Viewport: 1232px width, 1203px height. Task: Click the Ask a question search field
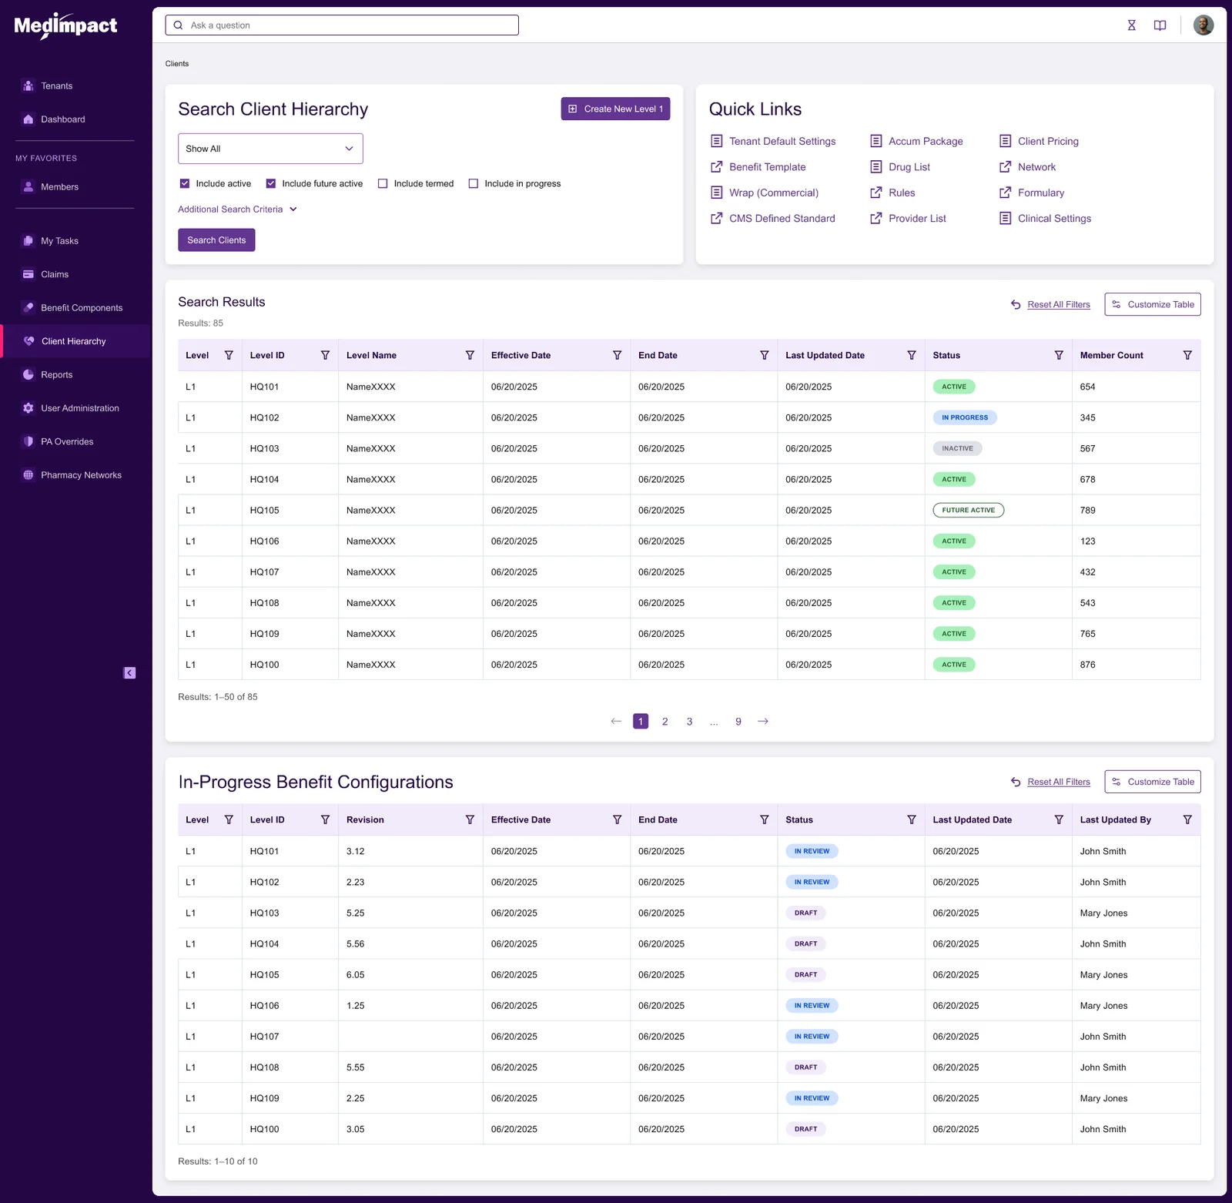point(342,25)
